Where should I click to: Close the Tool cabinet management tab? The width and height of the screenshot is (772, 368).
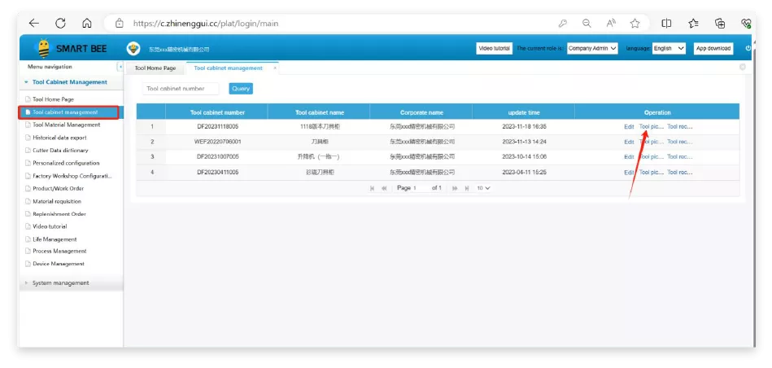[275, 68]
